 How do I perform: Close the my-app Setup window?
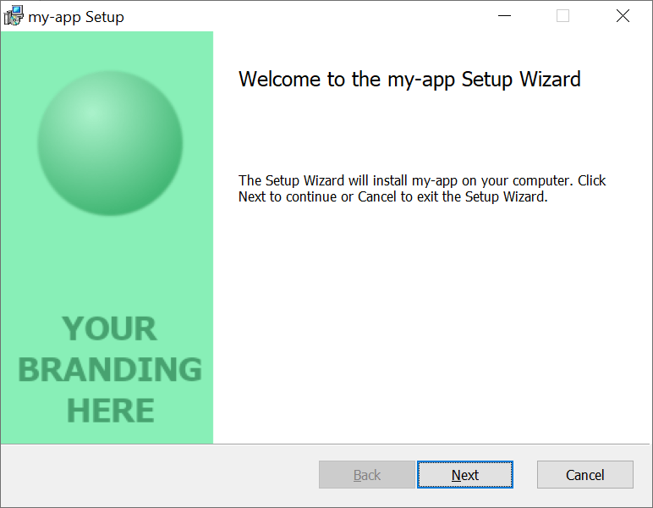(623, 16)
